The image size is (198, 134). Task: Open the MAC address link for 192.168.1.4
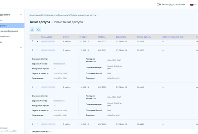click(48, 87)
